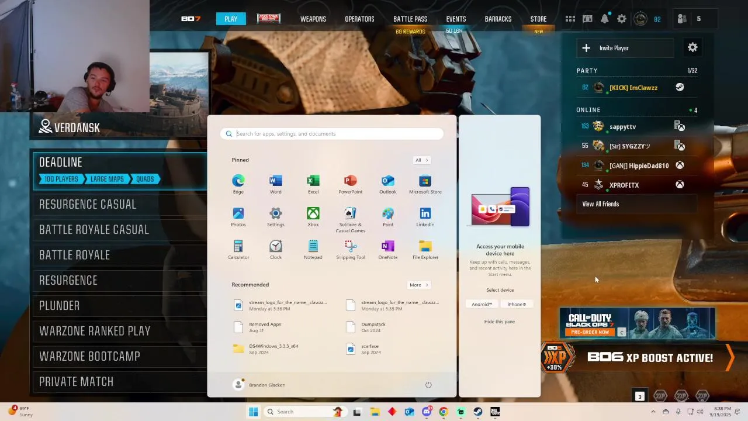Launch Calculator app
The width and height of the screenshot is (748, 421).
tap(238, 249)
